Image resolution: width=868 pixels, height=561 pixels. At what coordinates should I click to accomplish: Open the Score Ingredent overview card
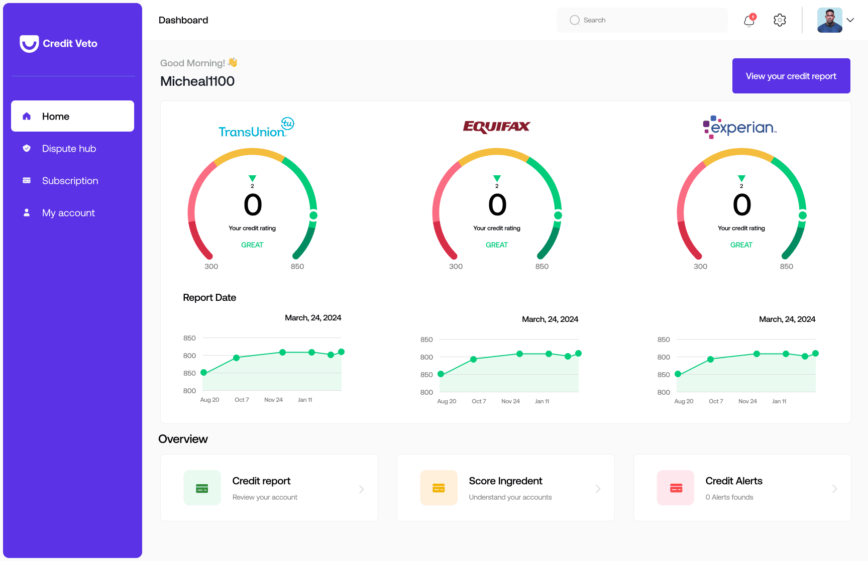click(x=505, y=488)
